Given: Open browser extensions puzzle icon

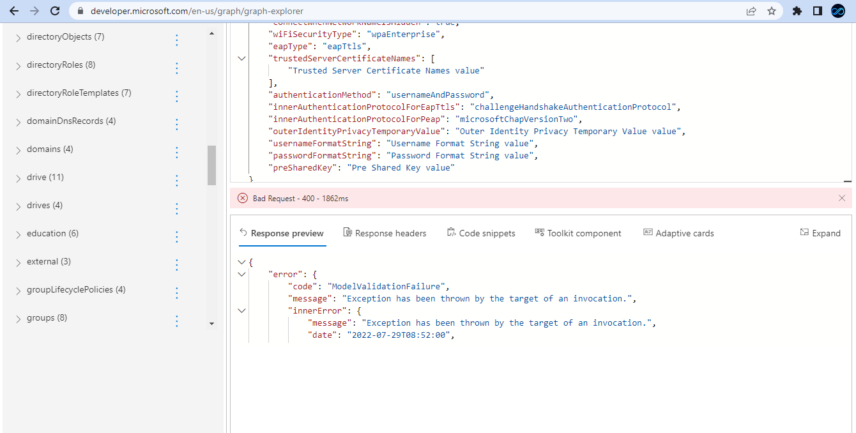Looking at the screenshot, I should [x=797, y=11].
